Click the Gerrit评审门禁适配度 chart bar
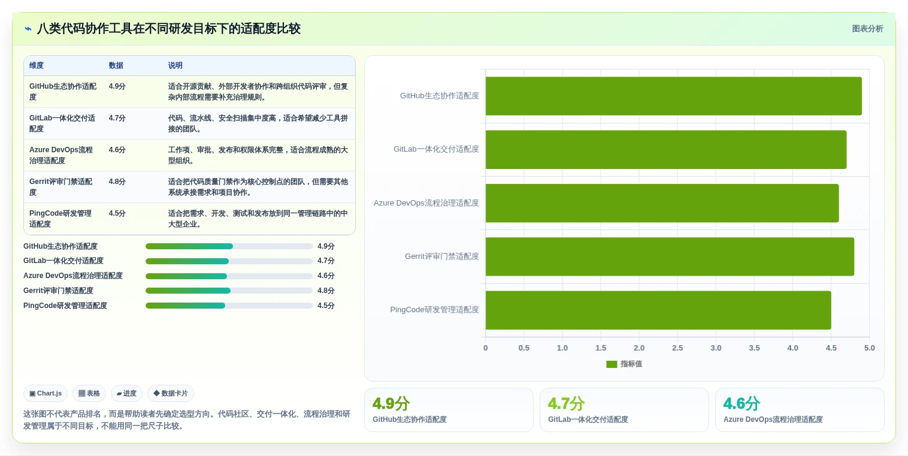908x456 pixels. click(670, 256)
